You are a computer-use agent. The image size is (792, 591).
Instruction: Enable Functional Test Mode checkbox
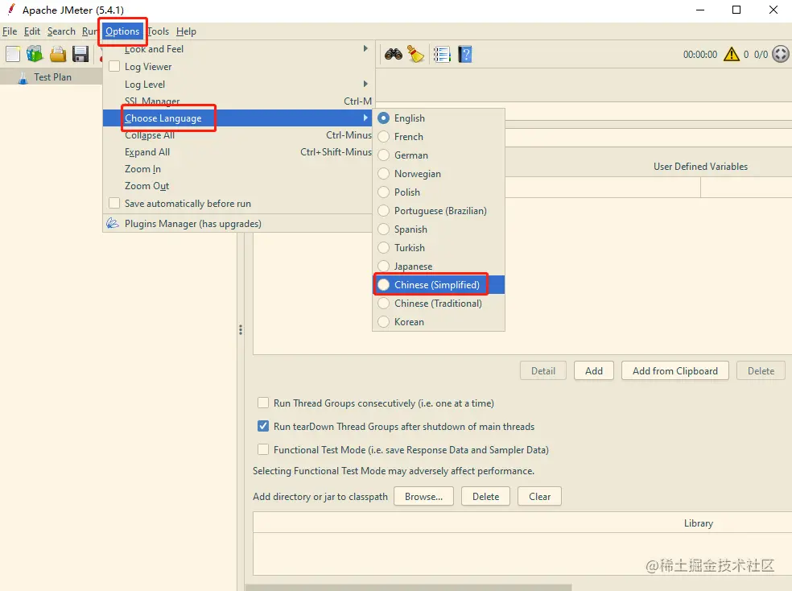[263, 449]
